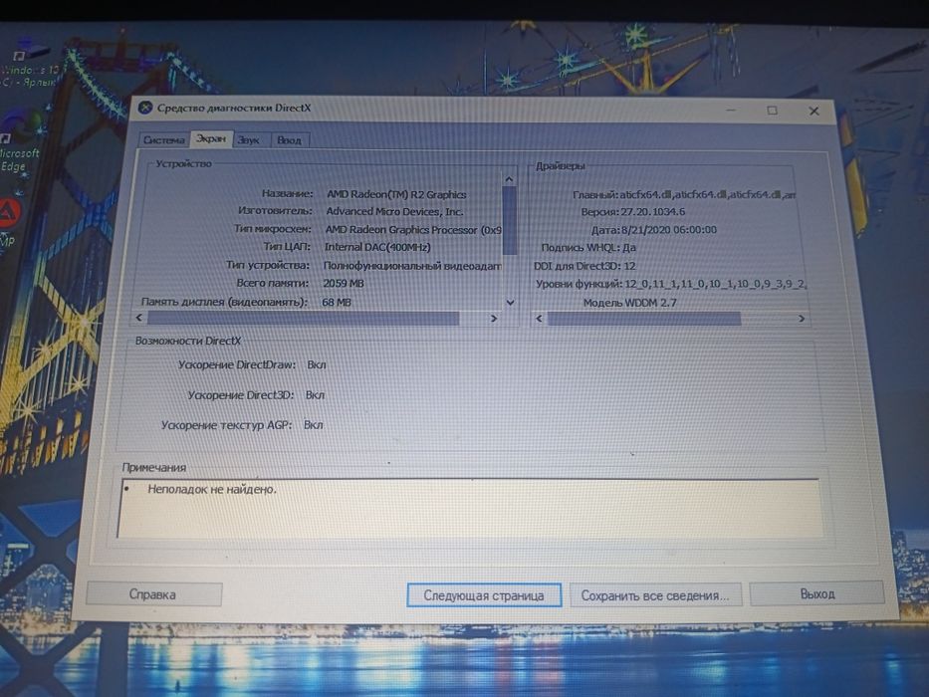Viewport: 929px width, 697px height.
Task: Select the Подпись WHQL: Да line
Action: tap(588, 247)
